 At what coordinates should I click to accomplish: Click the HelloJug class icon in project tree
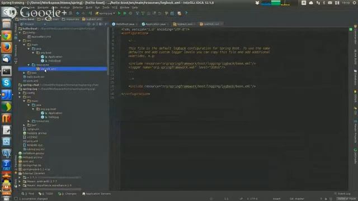[43, 117]
